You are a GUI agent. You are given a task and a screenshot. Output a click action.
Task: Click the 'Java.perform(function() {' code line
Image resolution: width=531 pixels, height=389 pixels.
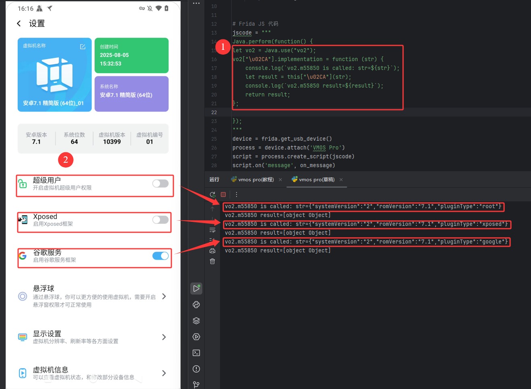(273, 41)
